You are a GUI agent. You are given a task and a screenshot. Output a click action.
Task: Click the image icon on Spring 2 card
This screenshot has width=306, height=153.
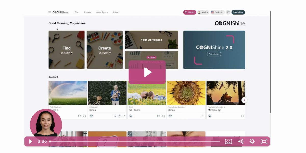click(84, 116)
